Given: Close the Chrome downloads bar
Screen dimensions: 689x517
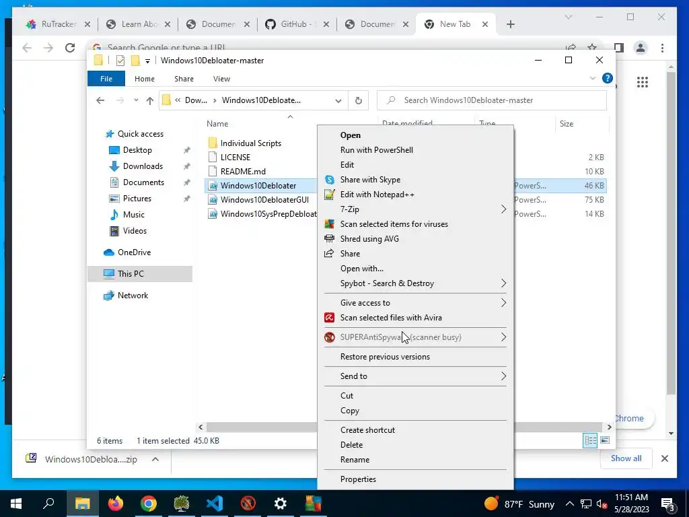Looking at the screenshot, I should [x=664, y=458].
